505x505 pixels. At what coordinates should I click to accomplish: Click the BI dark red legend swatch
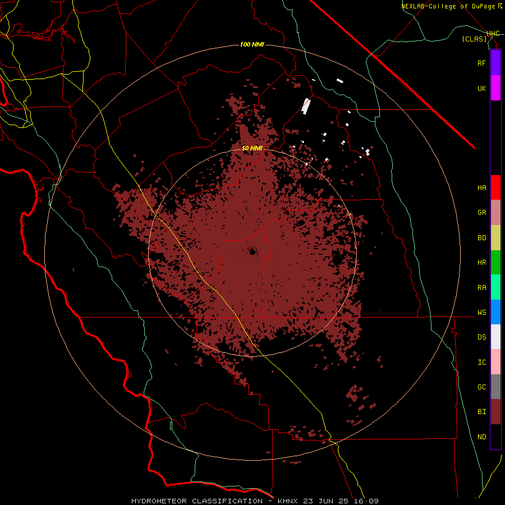[x=495, y=412]
